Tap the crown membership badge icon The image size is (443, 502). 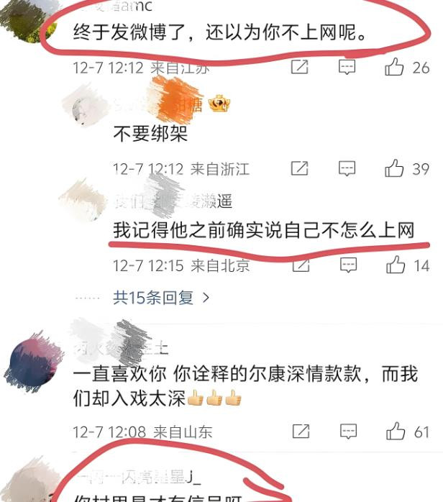(219, 104)
